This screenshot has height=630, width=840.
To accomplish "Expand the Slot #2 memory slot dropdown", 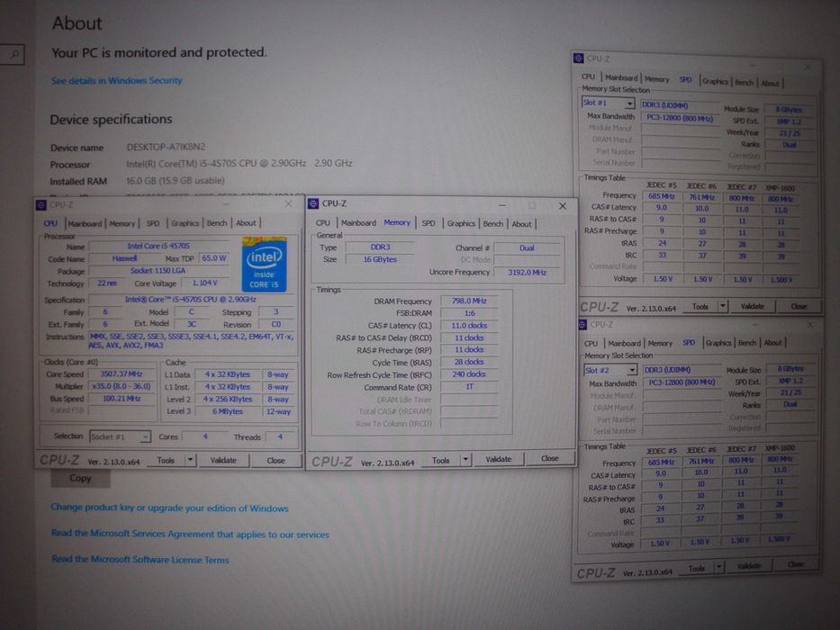I will tap(632, 370).
